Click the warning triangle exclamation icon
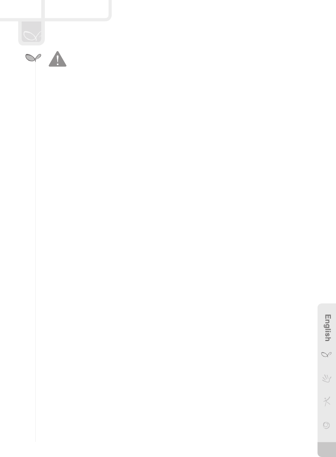The width and height of the screenshot is (336, 457). [x=58, y=59]
